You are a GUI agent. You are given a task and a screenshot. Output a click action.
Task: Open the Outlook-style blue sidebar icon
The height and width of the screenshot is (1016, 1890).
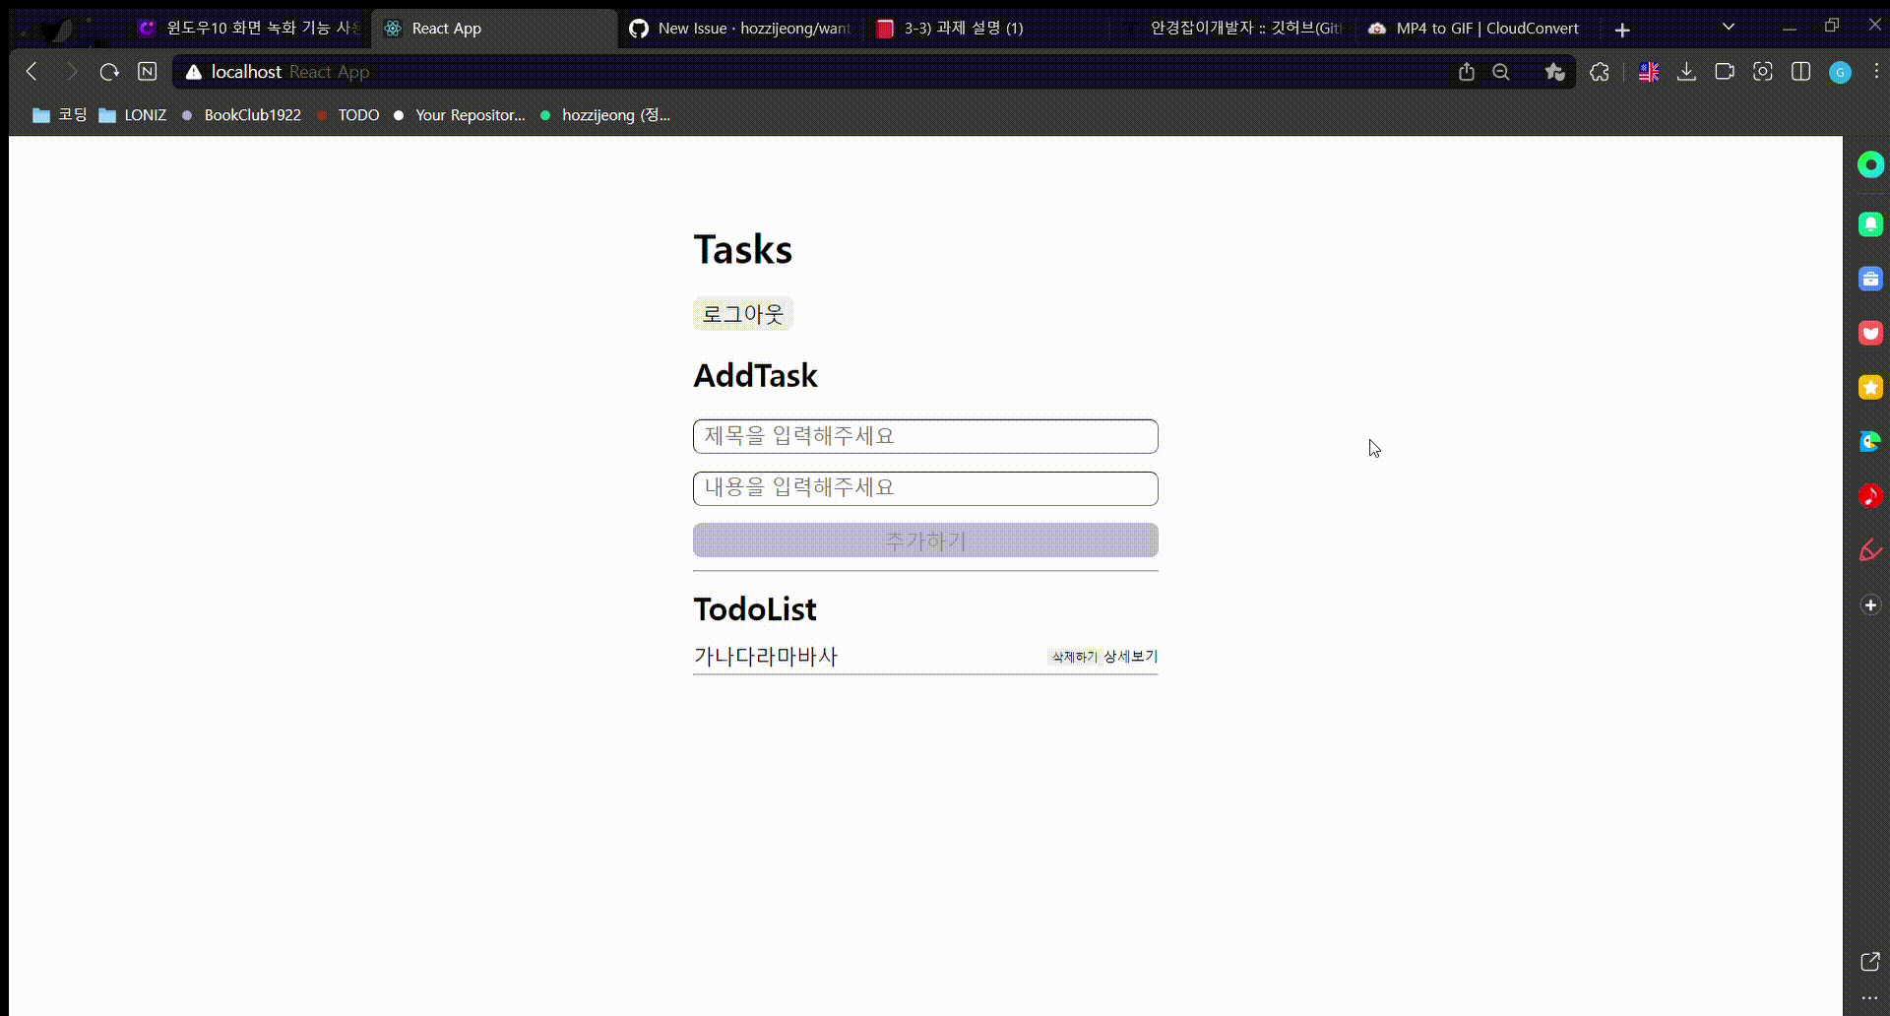point(1870,441)
